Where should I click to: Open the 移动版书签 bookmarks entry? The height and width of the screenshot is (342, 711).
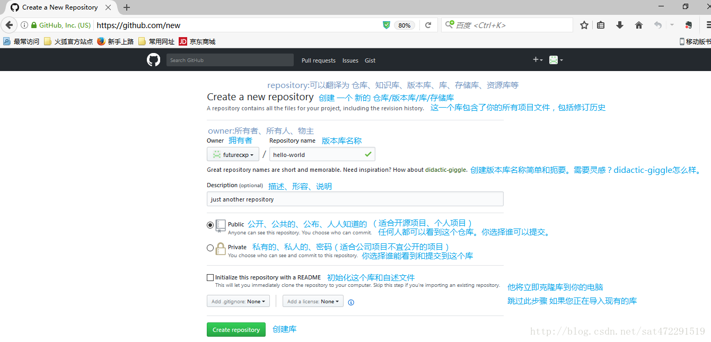(695, 41)
